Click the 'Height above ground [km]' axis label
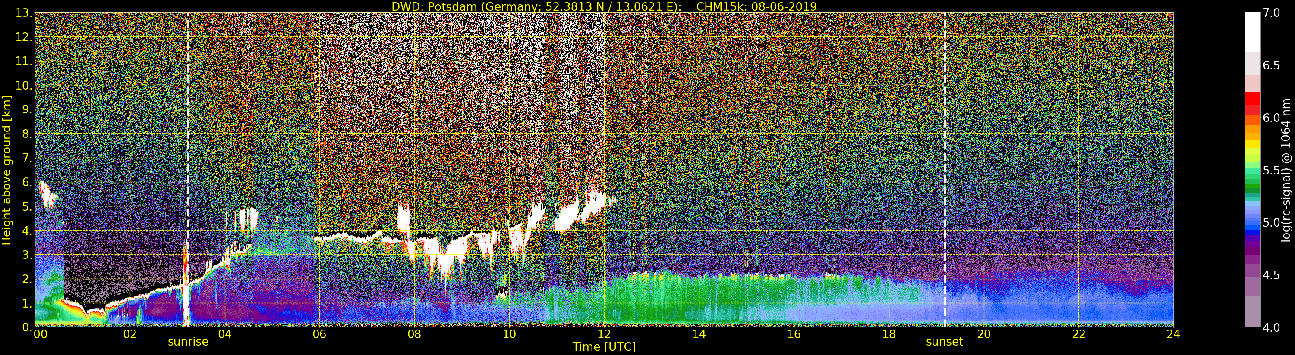The height and width of the screenshot is (355, 1295). (x=6, y=170)
